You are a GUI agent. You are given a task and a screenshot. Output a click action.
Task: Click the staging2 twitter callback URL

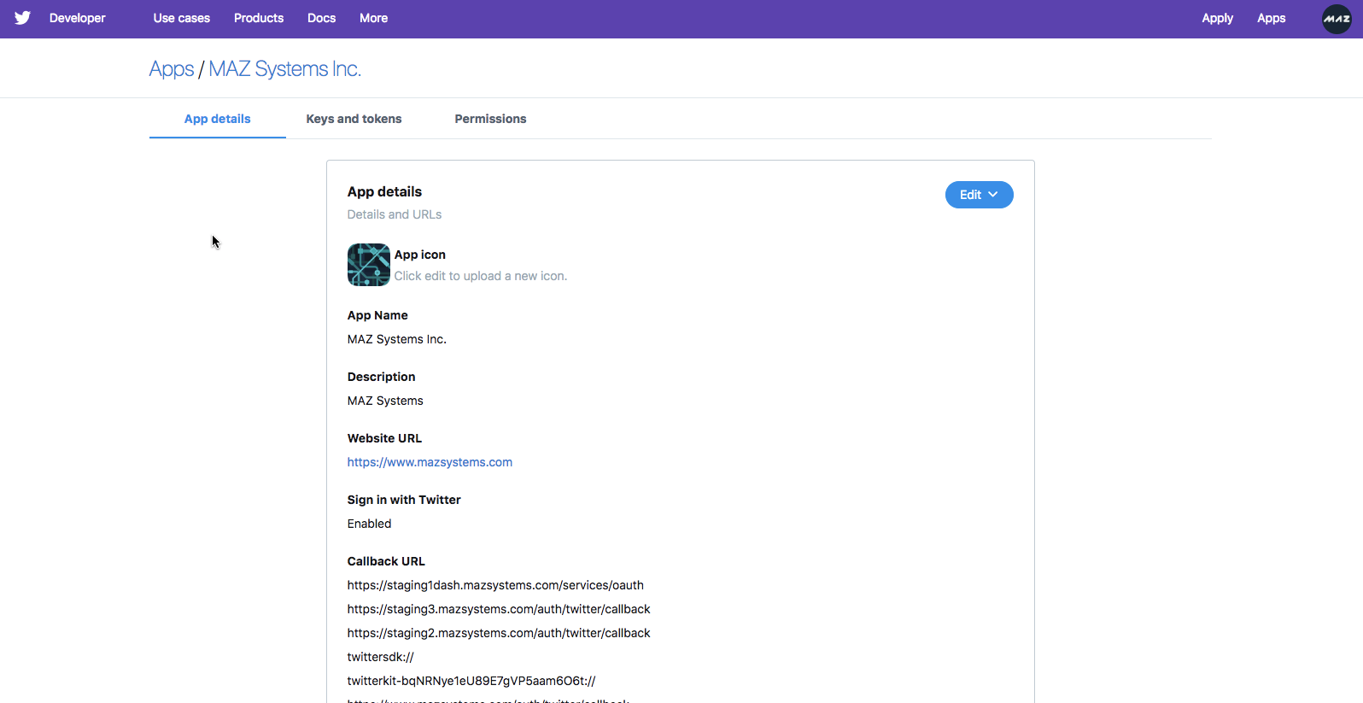tap(499, 633)
